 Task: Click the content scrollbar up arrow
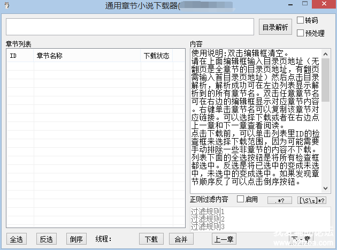point(326,53)
